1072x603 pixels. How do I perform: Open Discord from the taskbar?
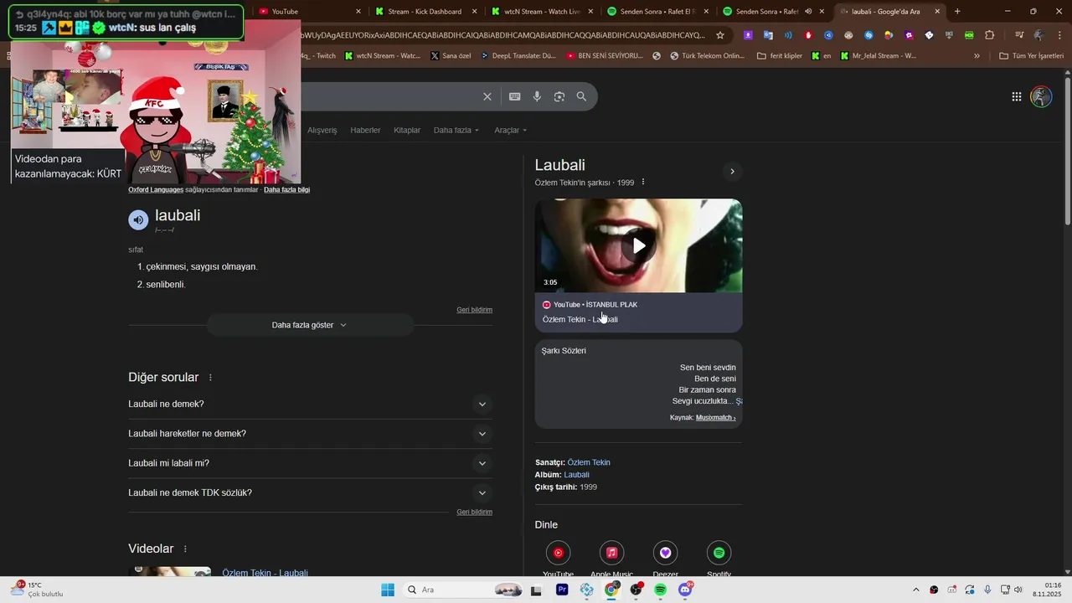685,590
